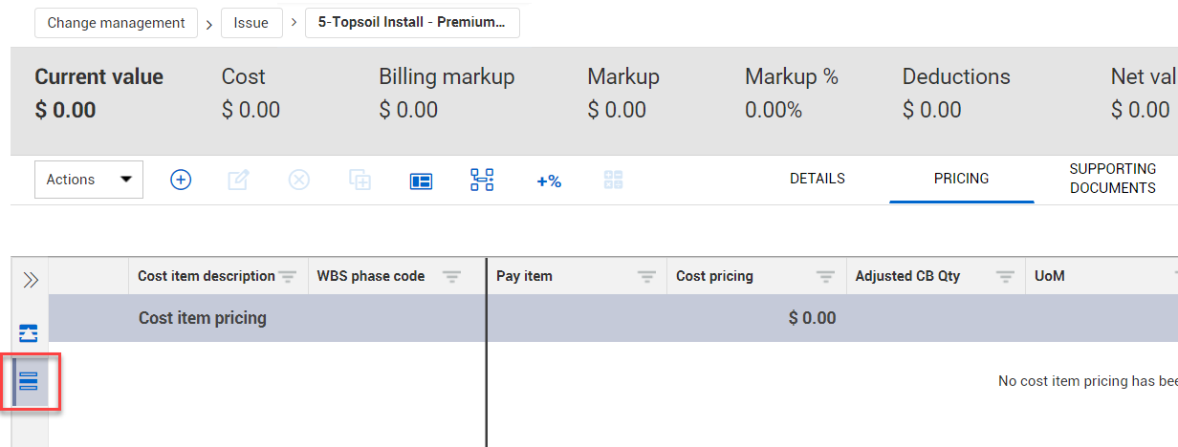Open the SUPPORTING DOCUMENTS tab
1178x447 pixels.
click(1112, 179)
